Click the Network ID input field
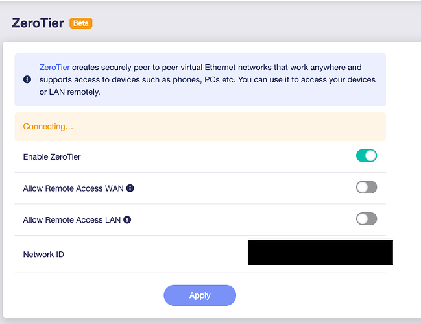This screenshot has height=324, width=421. 320,253
